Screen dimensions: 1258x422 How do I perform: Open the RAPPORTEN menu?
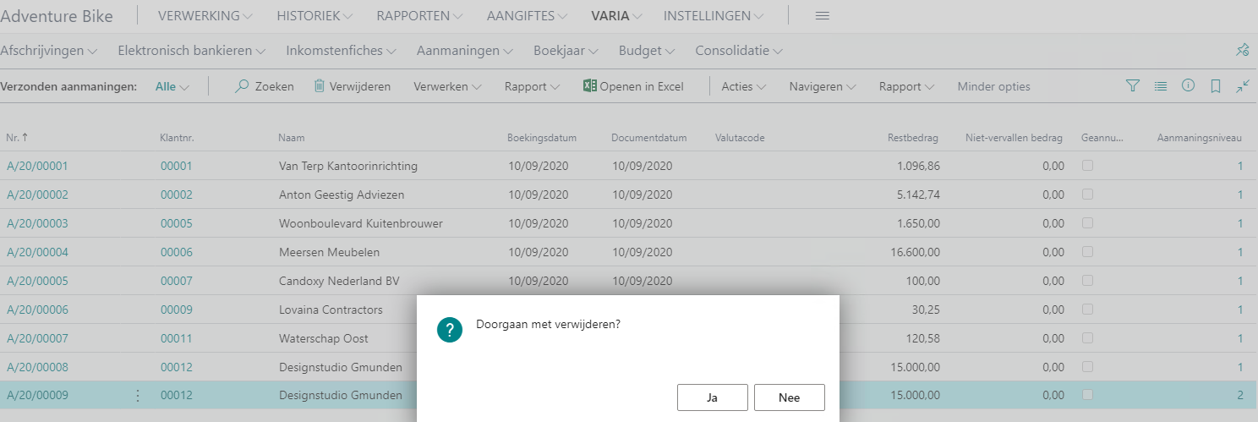click(419, 16)
